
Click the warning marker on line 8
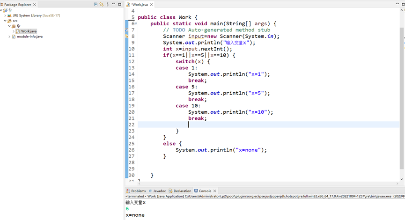pyautogui.click(x=126, y=36)
